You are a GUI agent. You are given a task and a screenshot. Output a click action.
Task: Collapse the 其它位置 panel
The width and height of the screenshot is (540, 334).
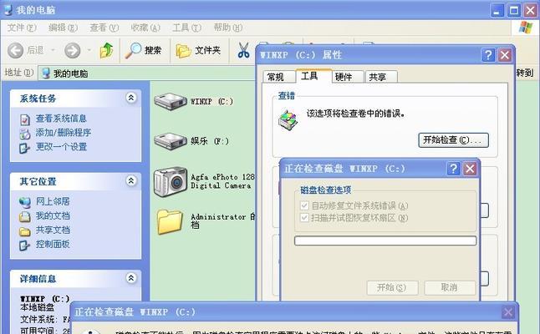click(131, 180)
